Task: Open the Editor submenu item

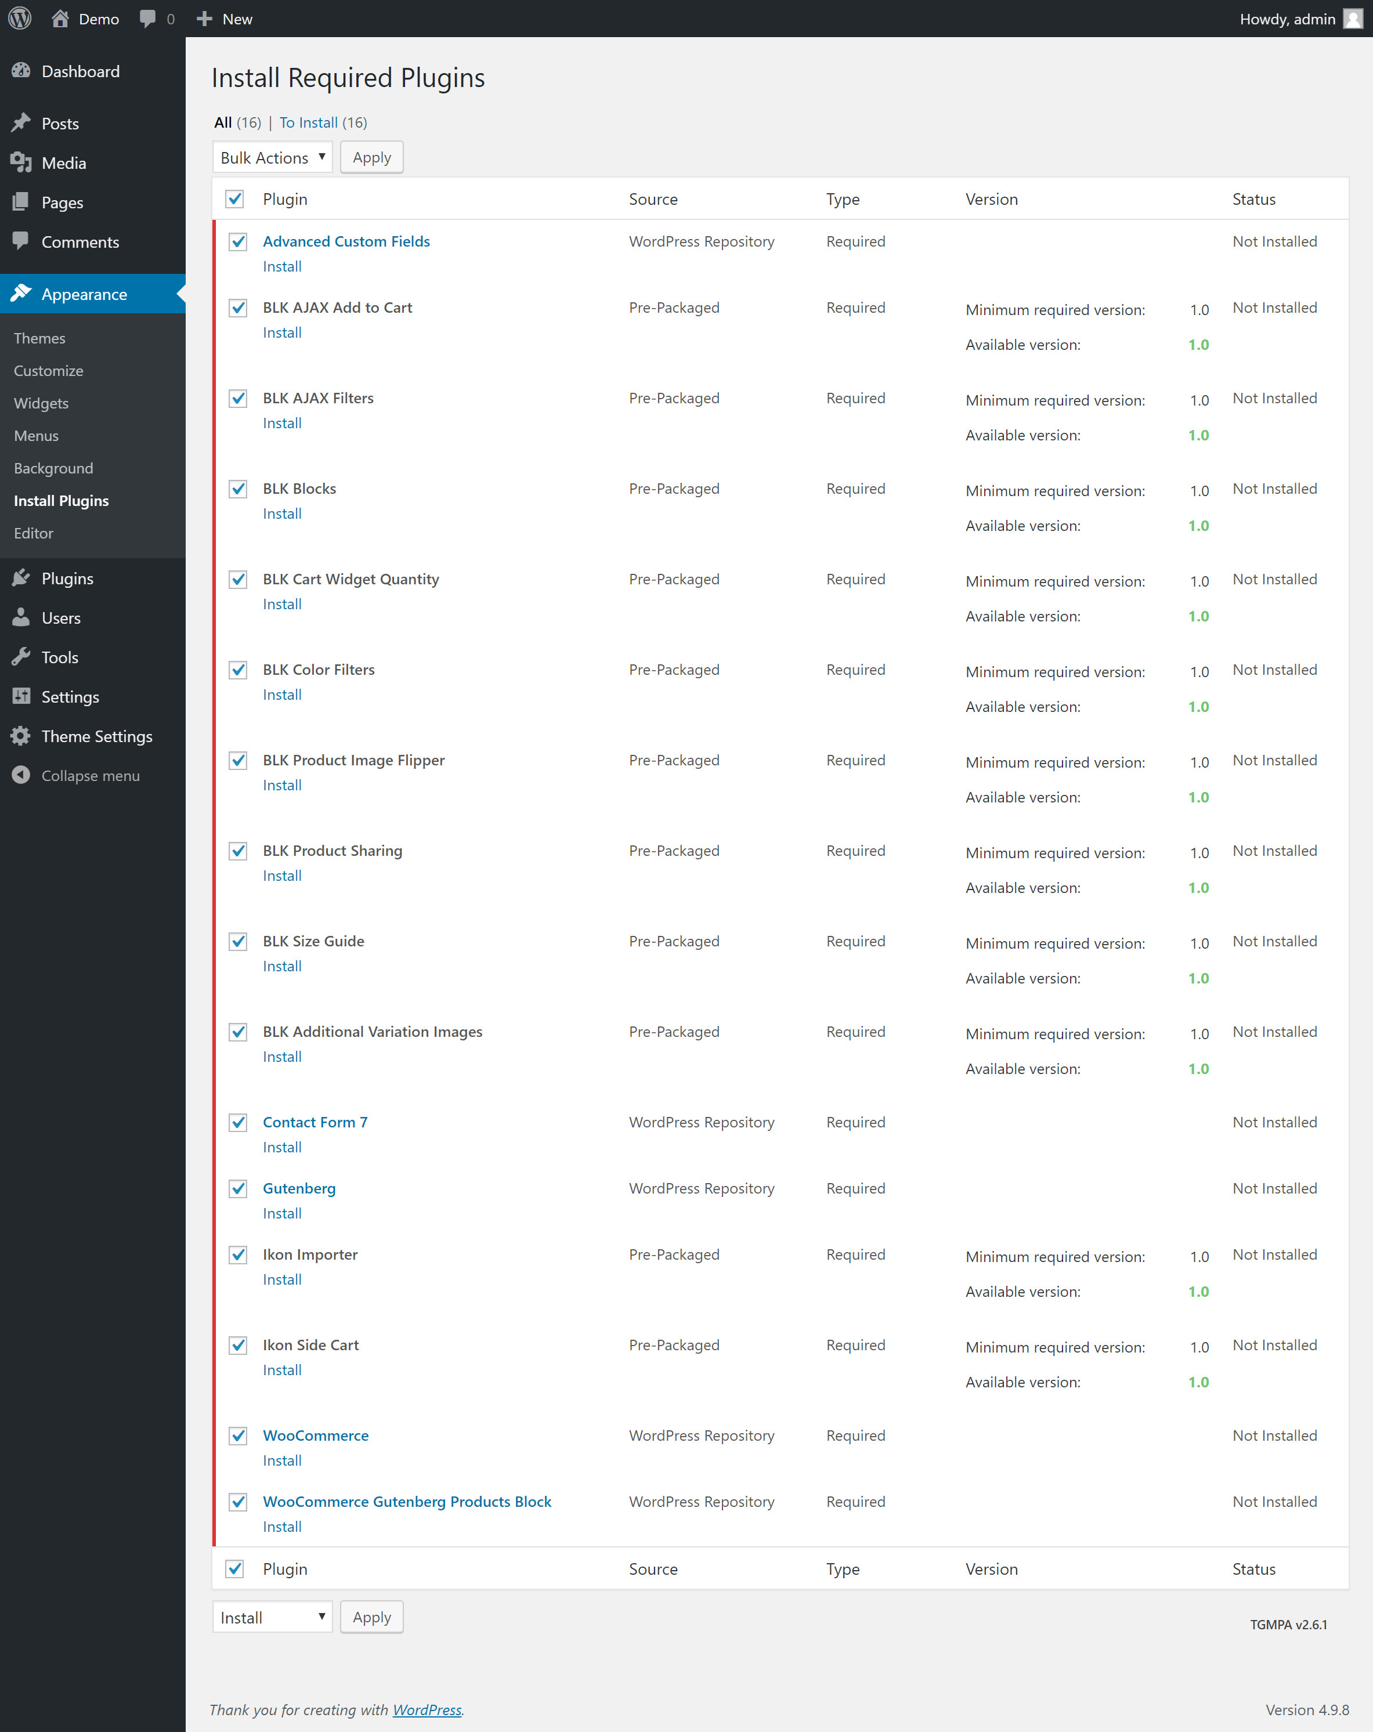Action: (x=34, y=533)
